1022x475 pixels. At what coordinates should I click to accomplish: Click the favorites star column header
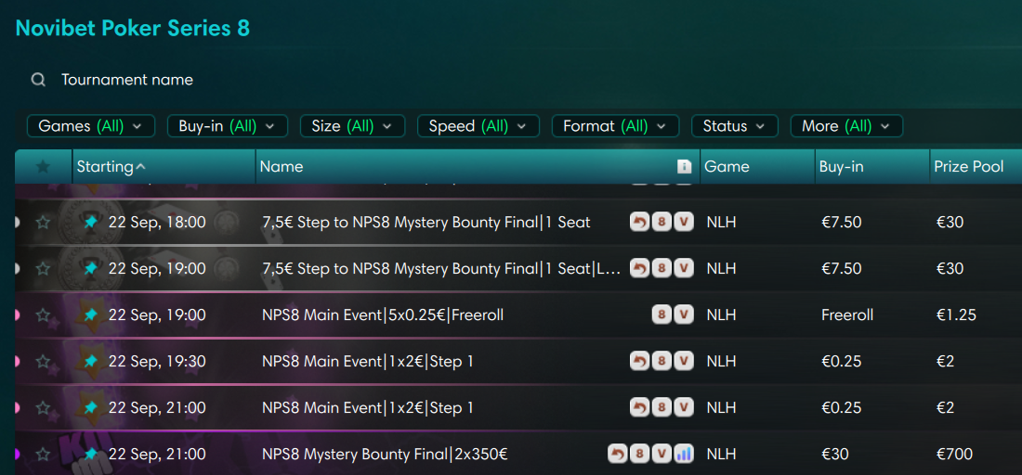click(x=43, y=167)
